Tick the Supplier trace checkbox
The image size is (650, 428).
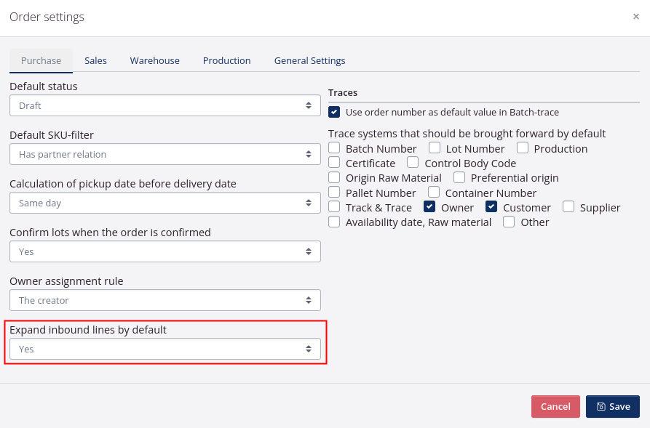[568, 207]
